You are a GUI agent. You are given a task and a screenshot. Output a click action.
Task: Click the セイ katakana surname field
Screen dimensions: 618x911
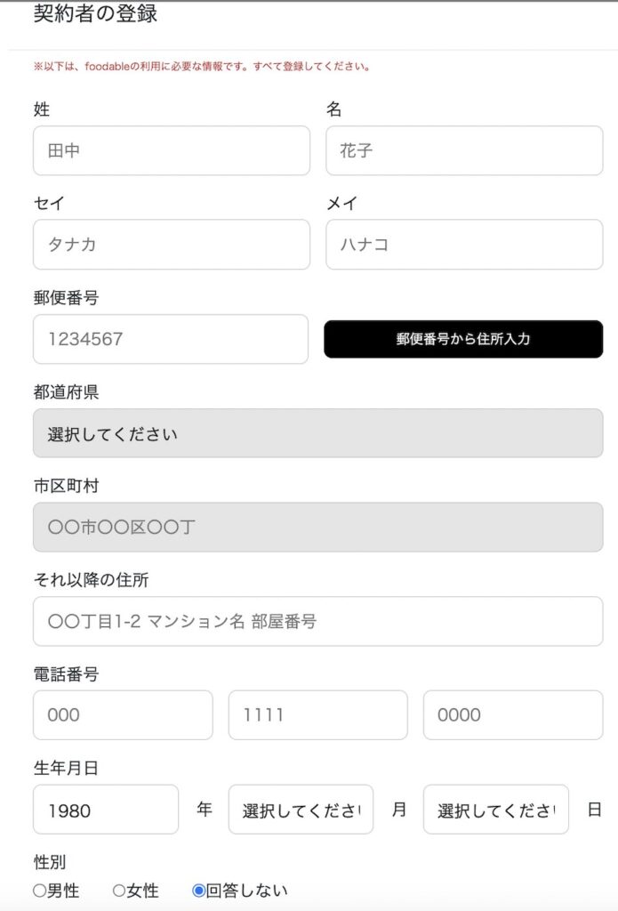pyautogui.click(x=172, y=245)
